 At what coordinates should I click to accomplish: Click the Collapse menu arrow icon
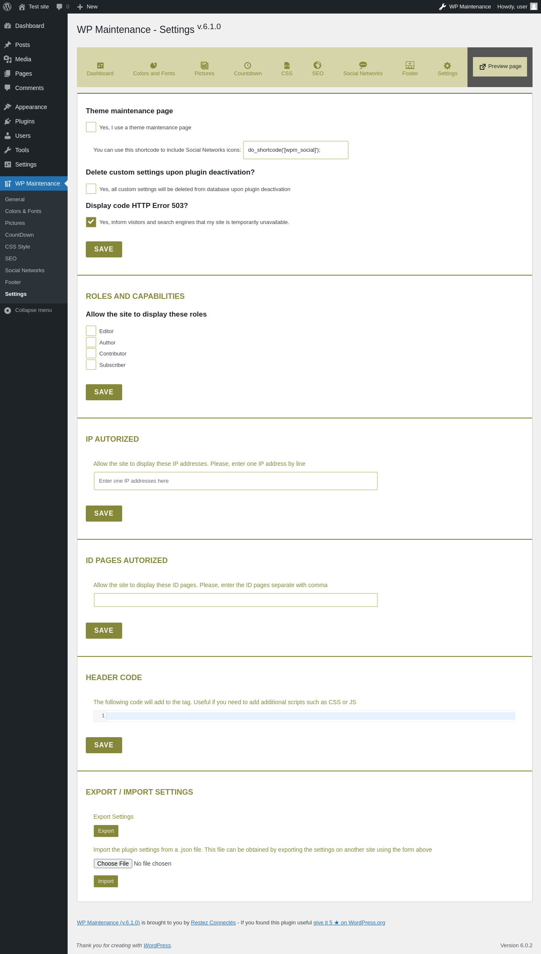coord(8,310)
